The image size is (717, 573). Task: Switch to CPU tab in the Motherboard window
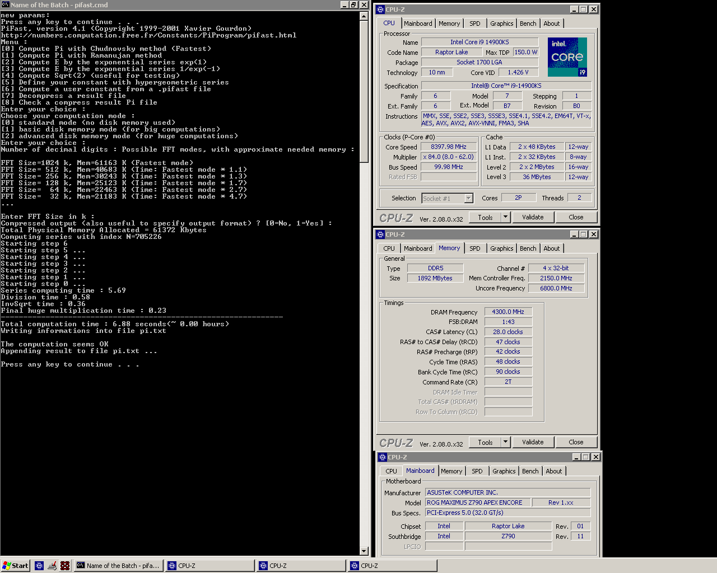(391, 471)
